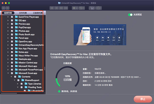Uncheck the Nestopia.app checkbox

coord(12,59)
